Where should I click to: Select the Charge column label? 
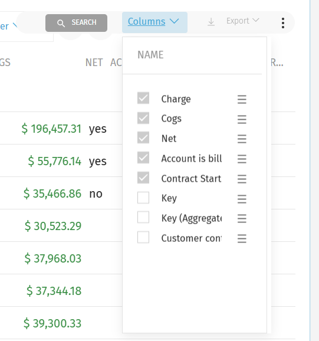[x=176, y=99]
